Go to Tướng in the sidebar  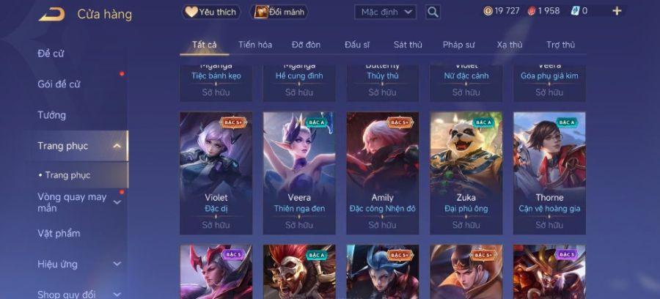point(52,115)
